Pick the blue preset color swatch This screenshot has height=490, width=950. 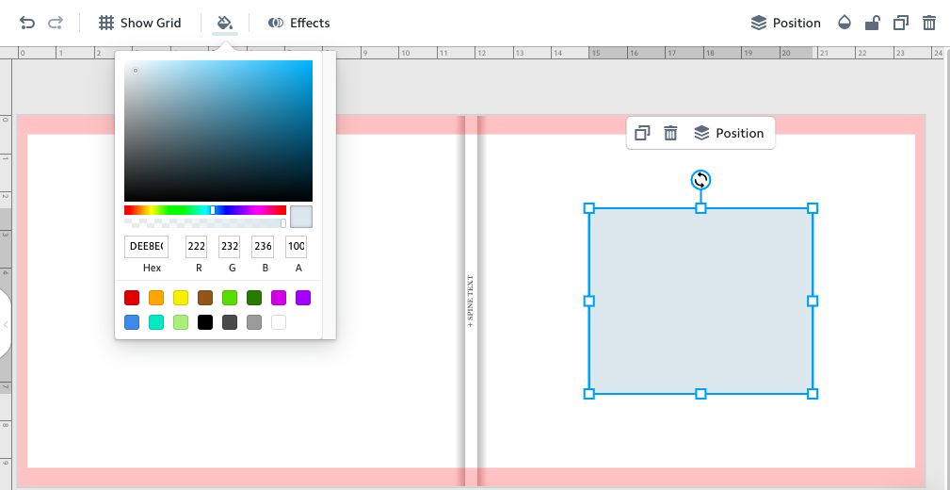132,322
